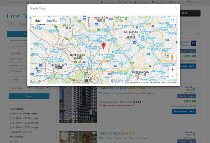Open OAK HOTEL Edo listing

tap(112, 133)
